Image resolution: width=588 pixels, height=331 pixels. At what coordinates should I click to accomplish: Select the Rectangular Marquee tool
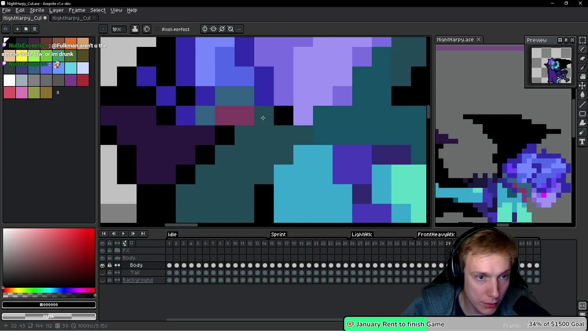click(x=582, y=40)
